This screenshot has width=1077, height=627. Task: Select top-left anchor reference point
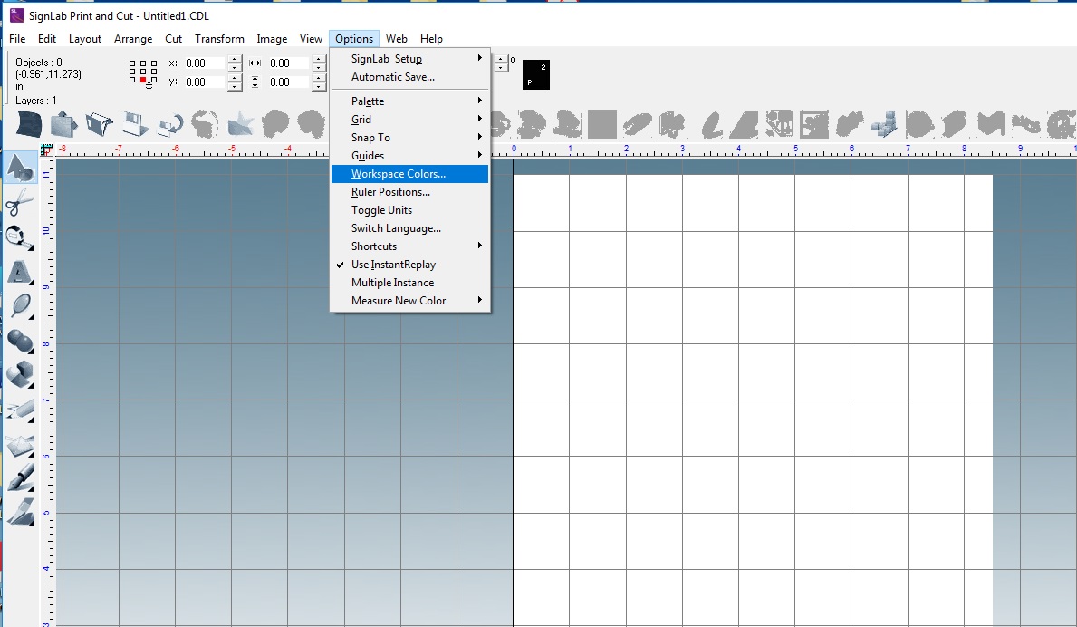(132, 63)
